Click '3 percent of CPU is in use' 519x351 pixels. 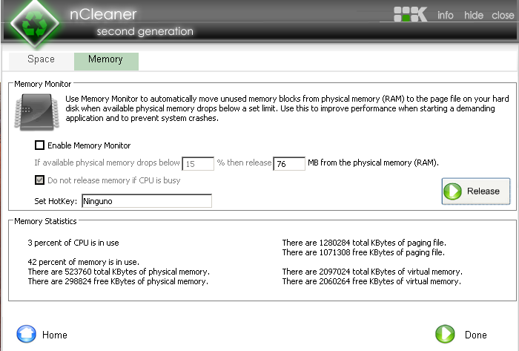(x=73, y=243)
